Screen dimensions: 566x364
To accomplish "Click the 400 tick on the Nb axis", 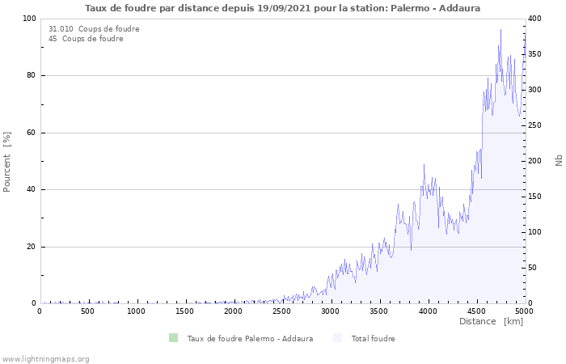I will click(535, 19).
